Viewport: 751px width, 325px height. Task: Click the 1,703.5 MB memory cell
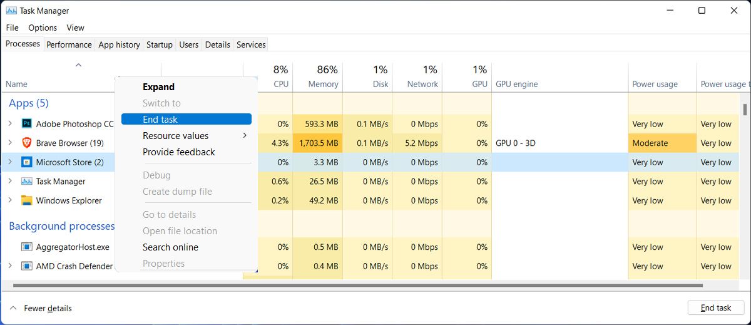coord(317,143)
